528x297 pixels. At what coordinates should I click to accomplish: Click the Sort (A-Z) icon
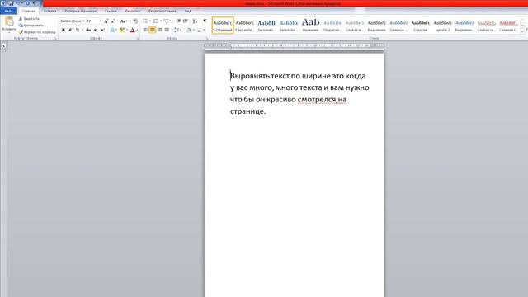195,21
